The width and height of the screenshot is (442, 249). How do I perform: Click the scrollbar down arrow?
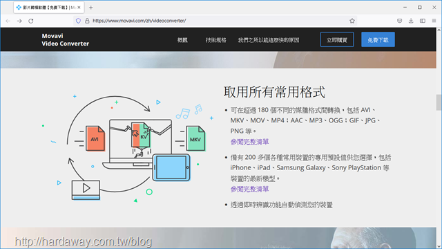point(439,246)
